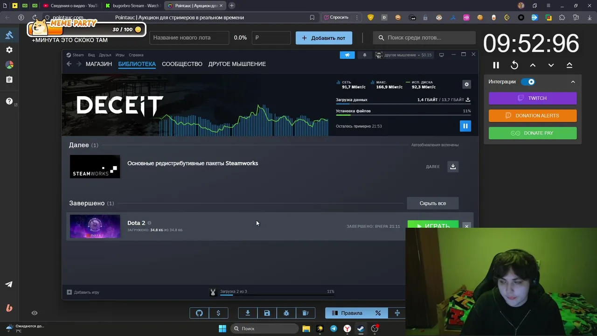
Task: Expand другое мышление account dropdown
Action: tap(404, 55)
